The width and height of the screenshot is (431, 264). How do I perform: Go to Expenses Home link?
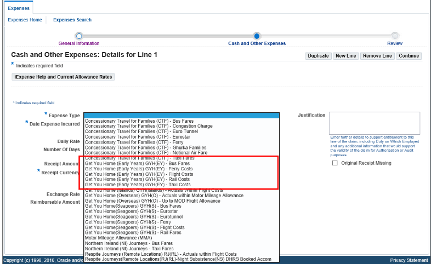click(25, 20)
